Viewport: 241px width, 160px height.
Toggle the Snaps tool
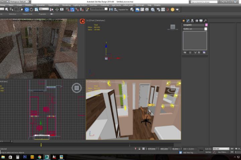tap(68, 9)
